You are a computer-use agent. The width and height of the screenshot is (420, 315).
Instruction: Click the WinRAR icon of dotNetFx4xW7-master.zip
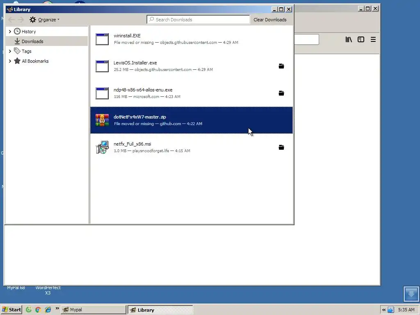click(x=102, y=120)
